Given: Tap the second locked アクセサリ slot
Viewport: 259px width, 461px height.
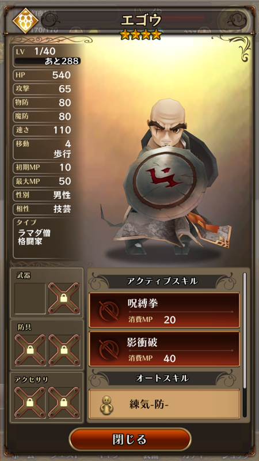Looking at the screenshot, I should pyautogui.click(x=64, y=402).
